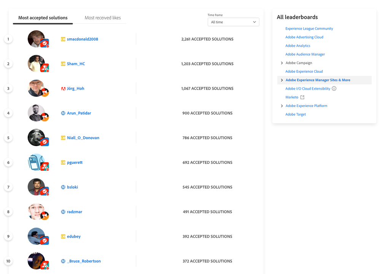Click the M rank icon beside Arun_Patidar
Screen dimensions: 380x274
click(x=63, y=113)
